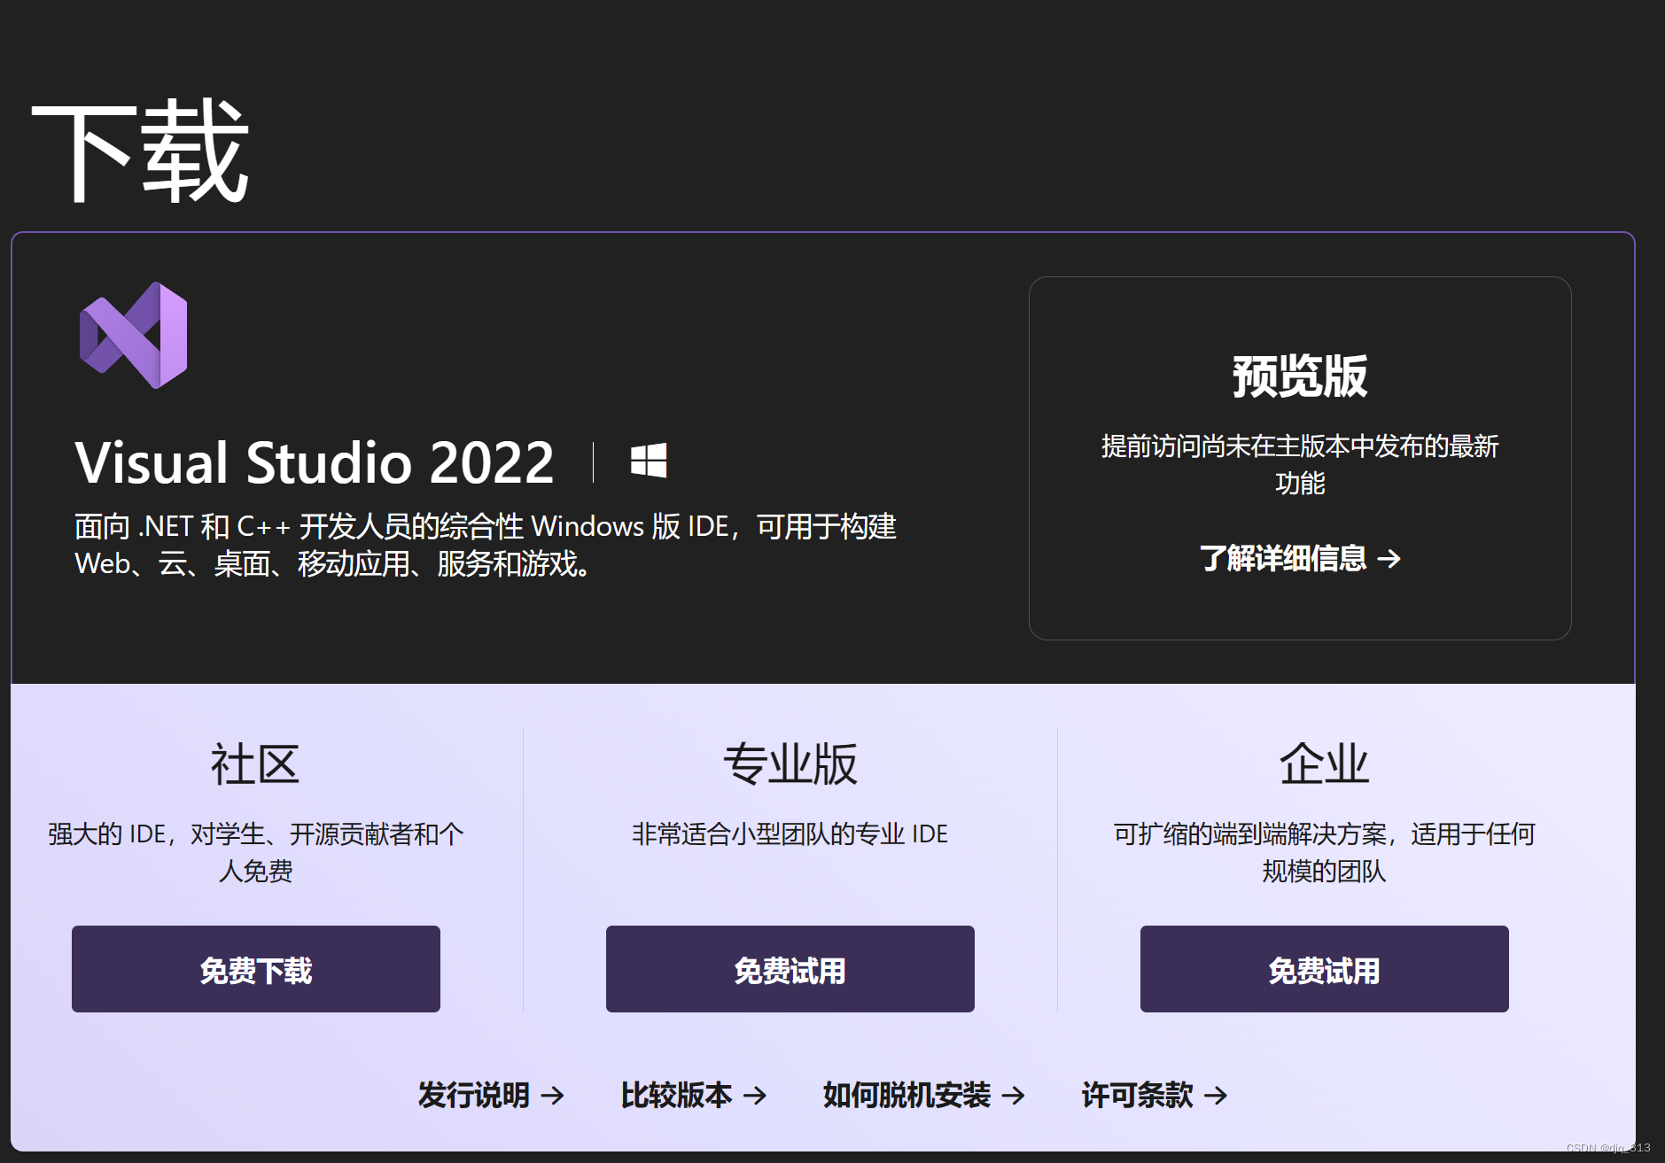Click the 免费下载 button for Community edition
The height and width of the screenshot is (1163, 1665).
pos(256,969)
